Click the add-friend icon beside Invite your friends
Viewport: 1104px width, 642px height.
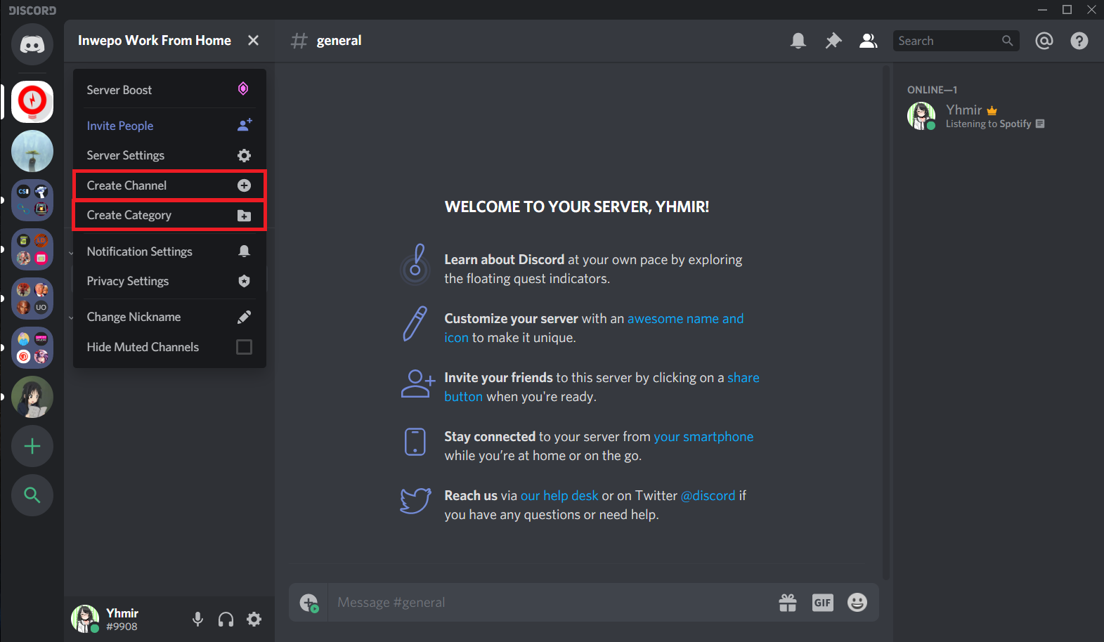418,384
